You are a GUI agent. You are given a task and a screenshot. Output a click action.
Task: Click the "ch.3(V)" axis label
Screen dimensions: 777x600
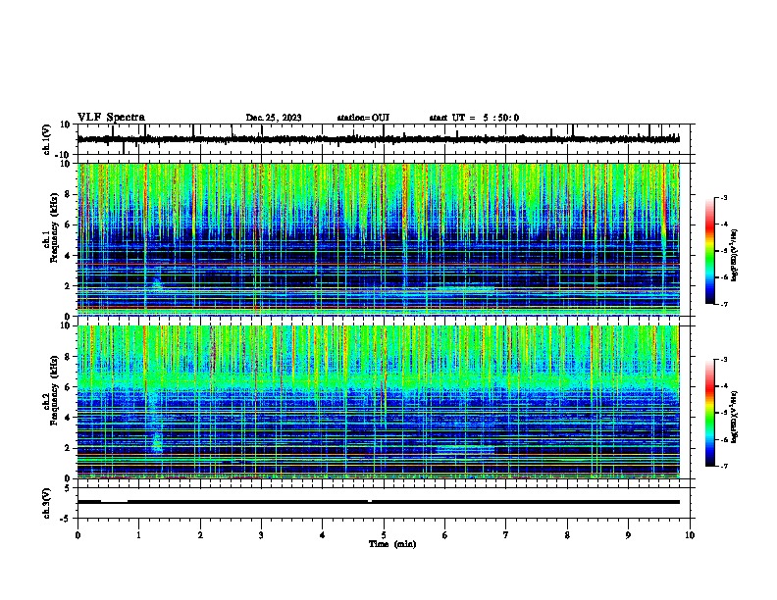point(47,503)
